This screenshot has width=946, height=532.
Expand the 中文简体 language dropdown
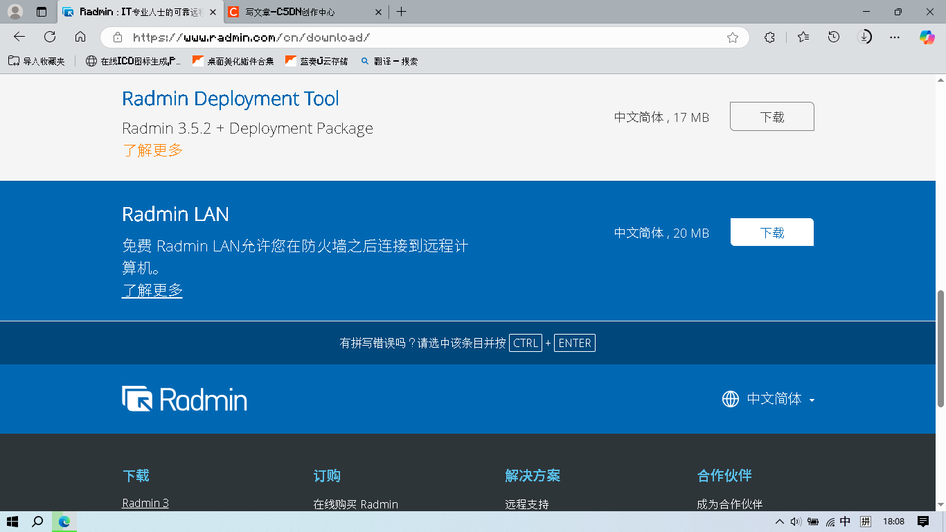(780, 399)
